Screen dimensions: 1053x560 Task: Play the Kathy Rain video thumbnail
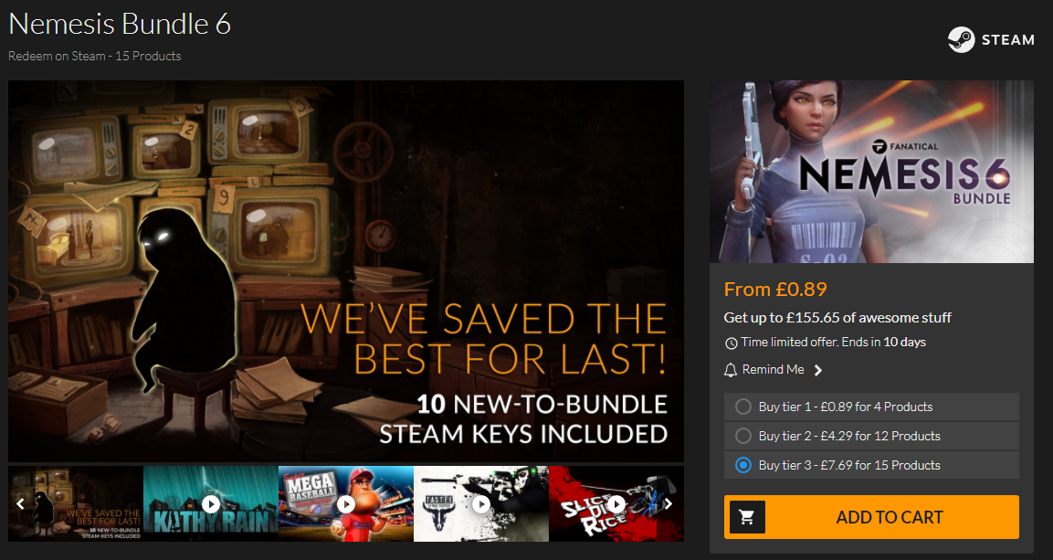(211, 503)
